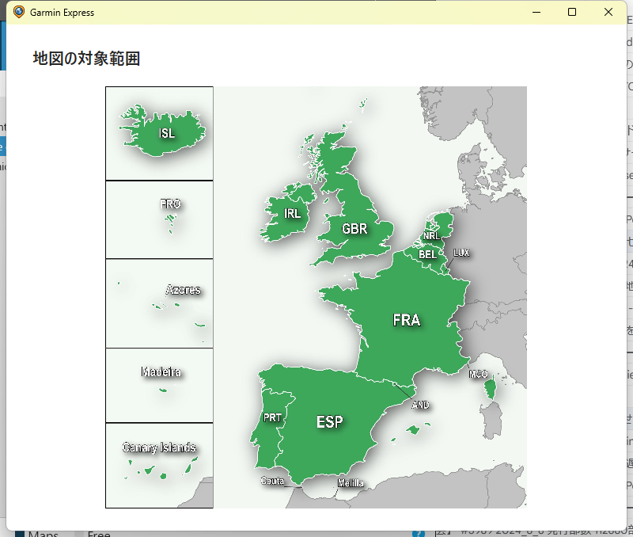The width and height of the screenshot is (633, 537).
Task: Click the BEL label on Belgium
Action: [x=427, y=254]
